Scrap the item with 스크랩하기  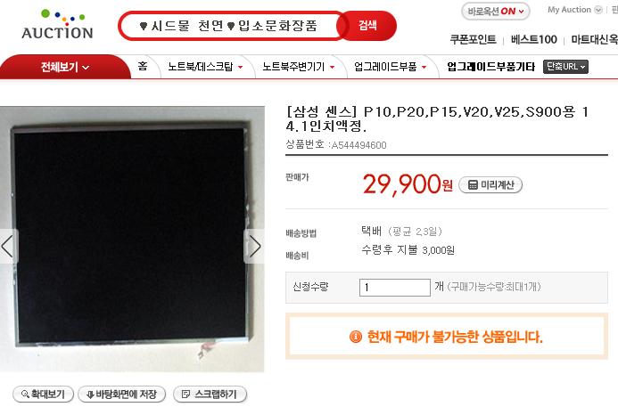point(210,395)
